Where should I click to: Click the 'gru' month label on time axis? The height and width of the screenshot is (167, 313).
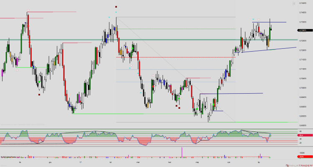(50, 162)
